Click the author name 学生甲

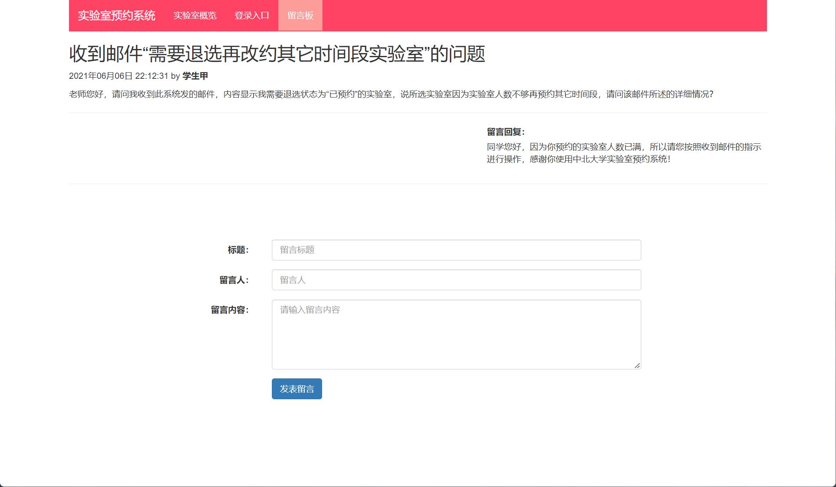click(x=196, y=76)
